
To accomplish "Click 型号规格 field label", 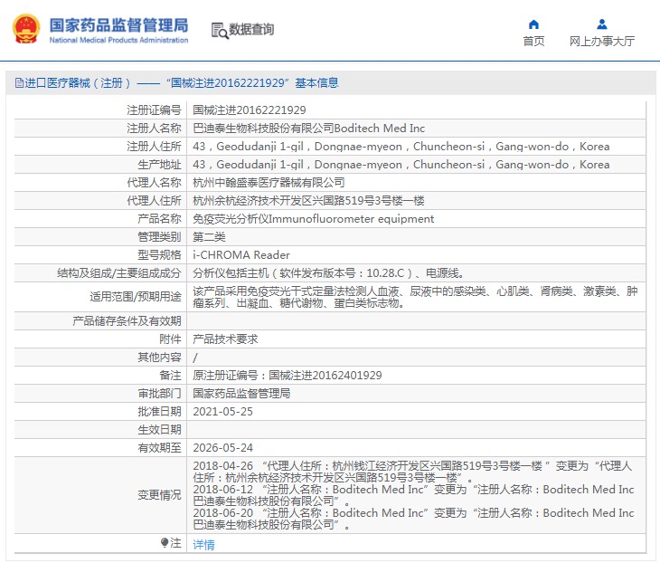I will tap(159, 255).
